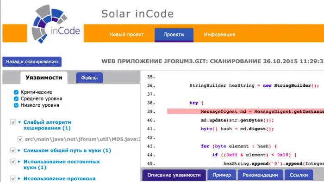Toggle the Использование протокола checkbox

pyautogui.click(x=13, y=178)
